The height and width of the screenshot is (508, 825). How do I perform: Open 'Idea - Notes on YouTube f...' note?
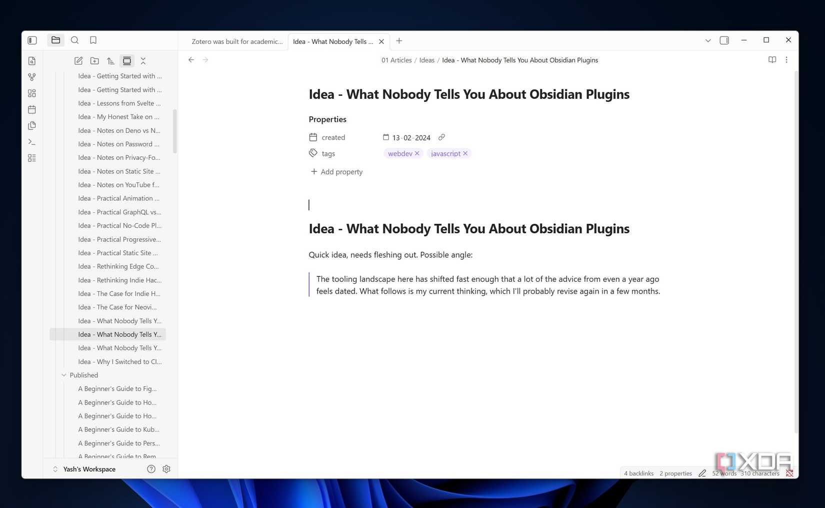click(119, 185)
